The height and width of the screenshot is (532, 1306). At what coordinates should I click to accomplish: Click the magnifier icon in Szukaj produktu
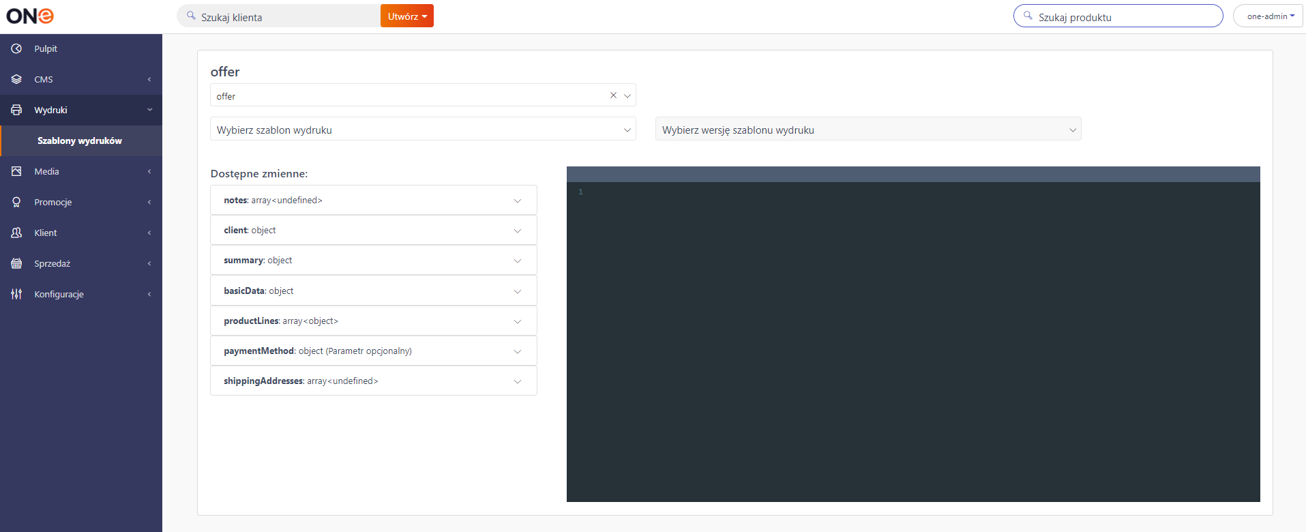(1028, 16)
